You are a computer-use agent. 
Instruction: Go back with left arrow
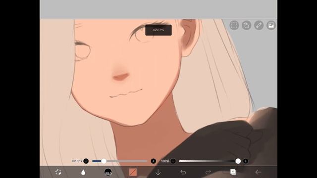coord(258,172)
